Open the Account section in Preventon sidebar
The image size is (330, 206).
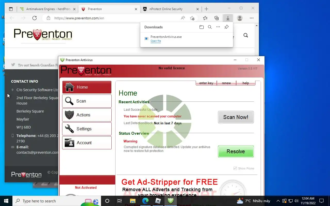click(x=87, y=143)
